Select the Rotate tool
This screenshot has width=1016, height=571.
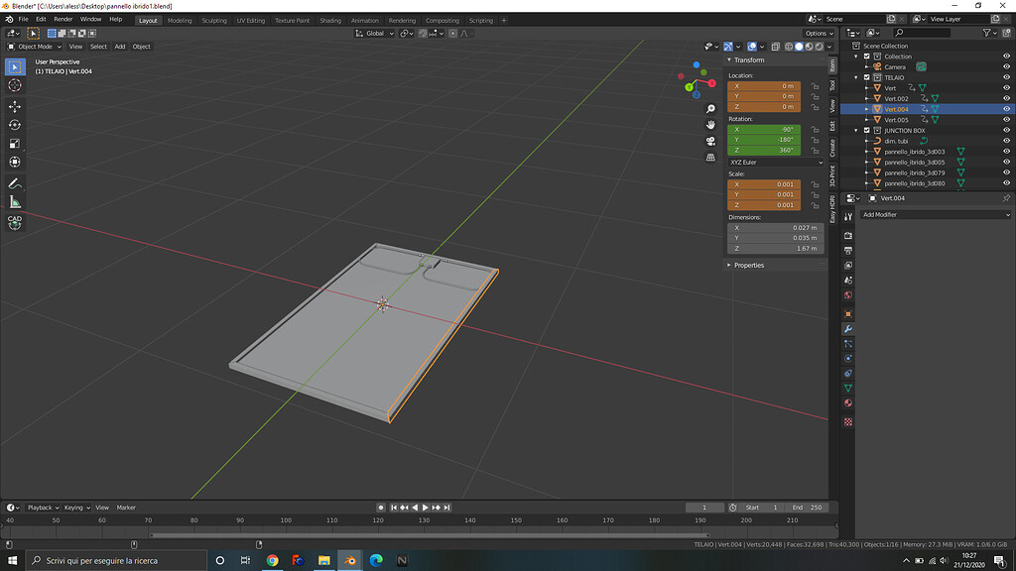[14, 125]
